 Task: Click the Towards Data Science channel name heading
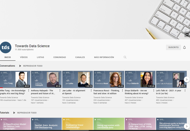coord(32,46)
